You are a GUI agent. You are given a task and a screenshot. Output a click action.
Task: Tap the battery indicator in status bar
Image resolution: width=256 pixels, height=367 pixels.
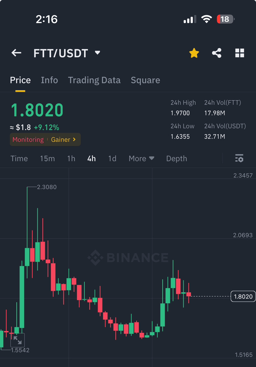pos(225,19)
